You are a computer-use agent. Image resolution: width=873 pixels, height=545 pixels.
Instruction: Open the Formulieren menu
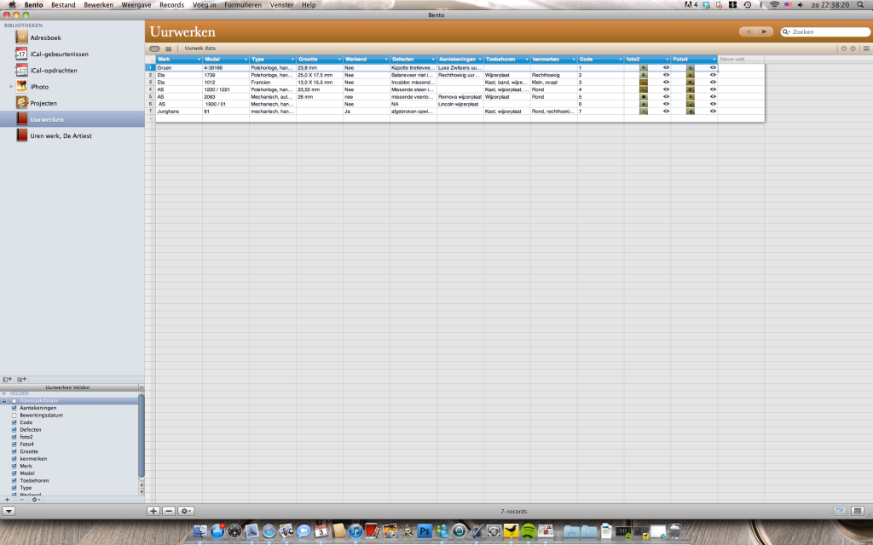(x=243, y=4)
